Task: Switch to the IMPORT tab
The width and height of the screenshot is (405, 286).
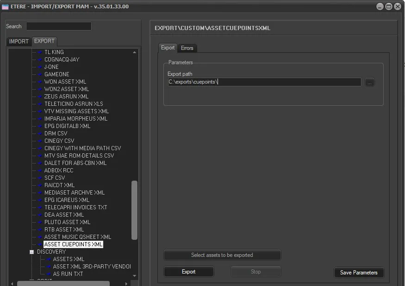Action: point(19,42)
